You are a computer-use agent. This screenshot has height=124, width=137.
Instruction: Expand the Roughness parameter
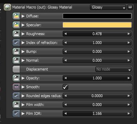tap(23, 34)
